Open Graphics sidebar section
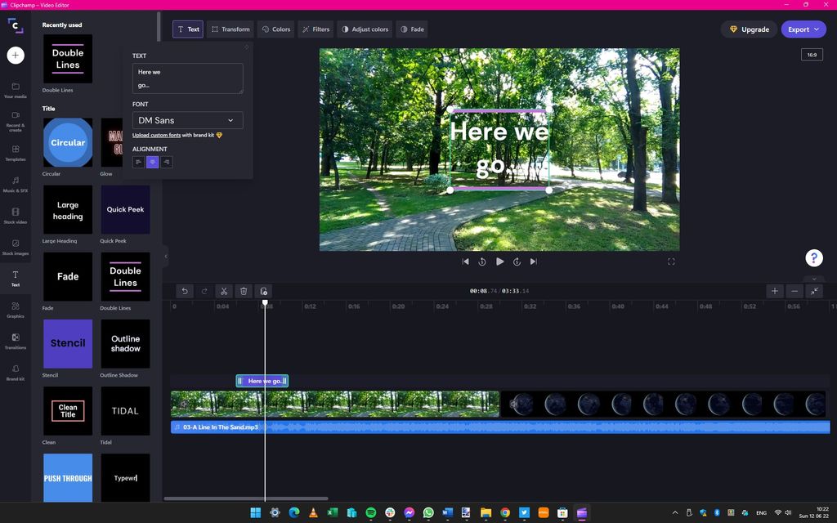The image size is (837, 523). (16, 310)
